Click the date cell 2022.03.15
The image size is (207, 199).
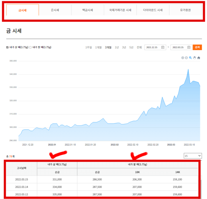click(x=22, y=179)
